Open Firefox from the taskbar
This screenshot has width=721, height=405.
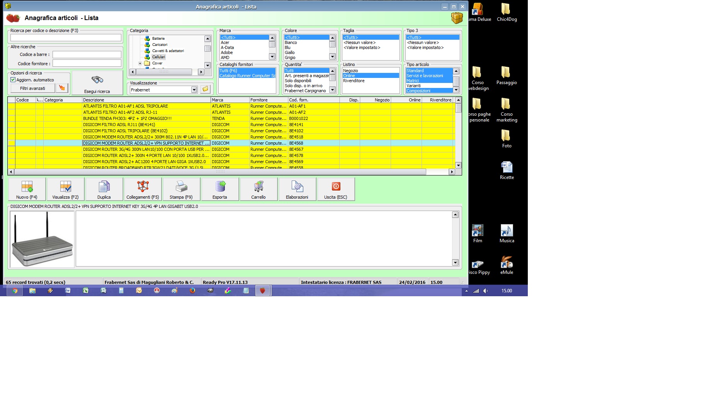tap(192, 291)
